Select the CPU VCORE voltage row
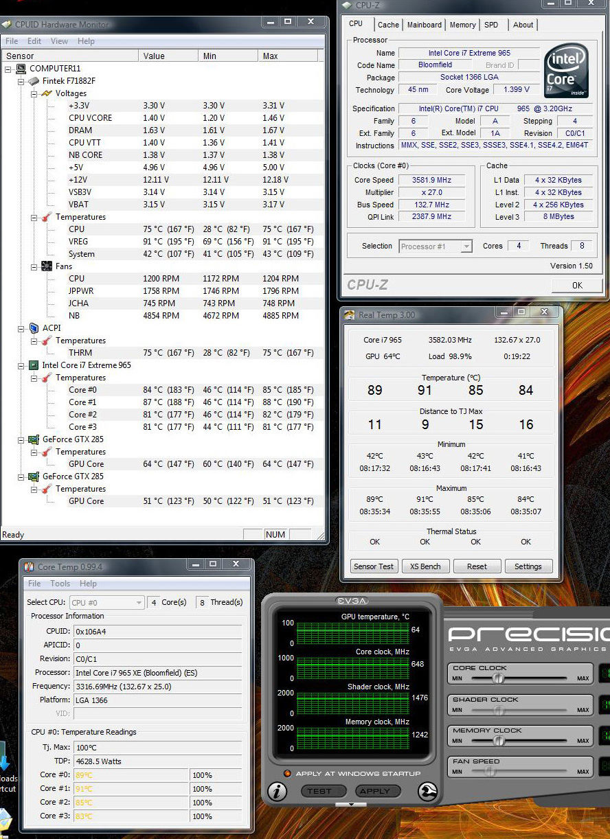 click(162, 118)
